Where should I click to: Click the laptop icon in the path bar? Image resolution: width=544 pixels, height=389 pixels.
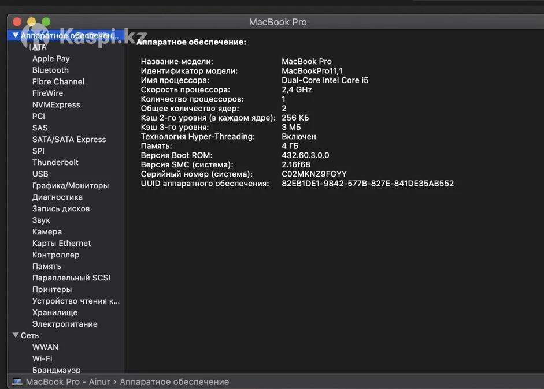[x=17, y=381]
